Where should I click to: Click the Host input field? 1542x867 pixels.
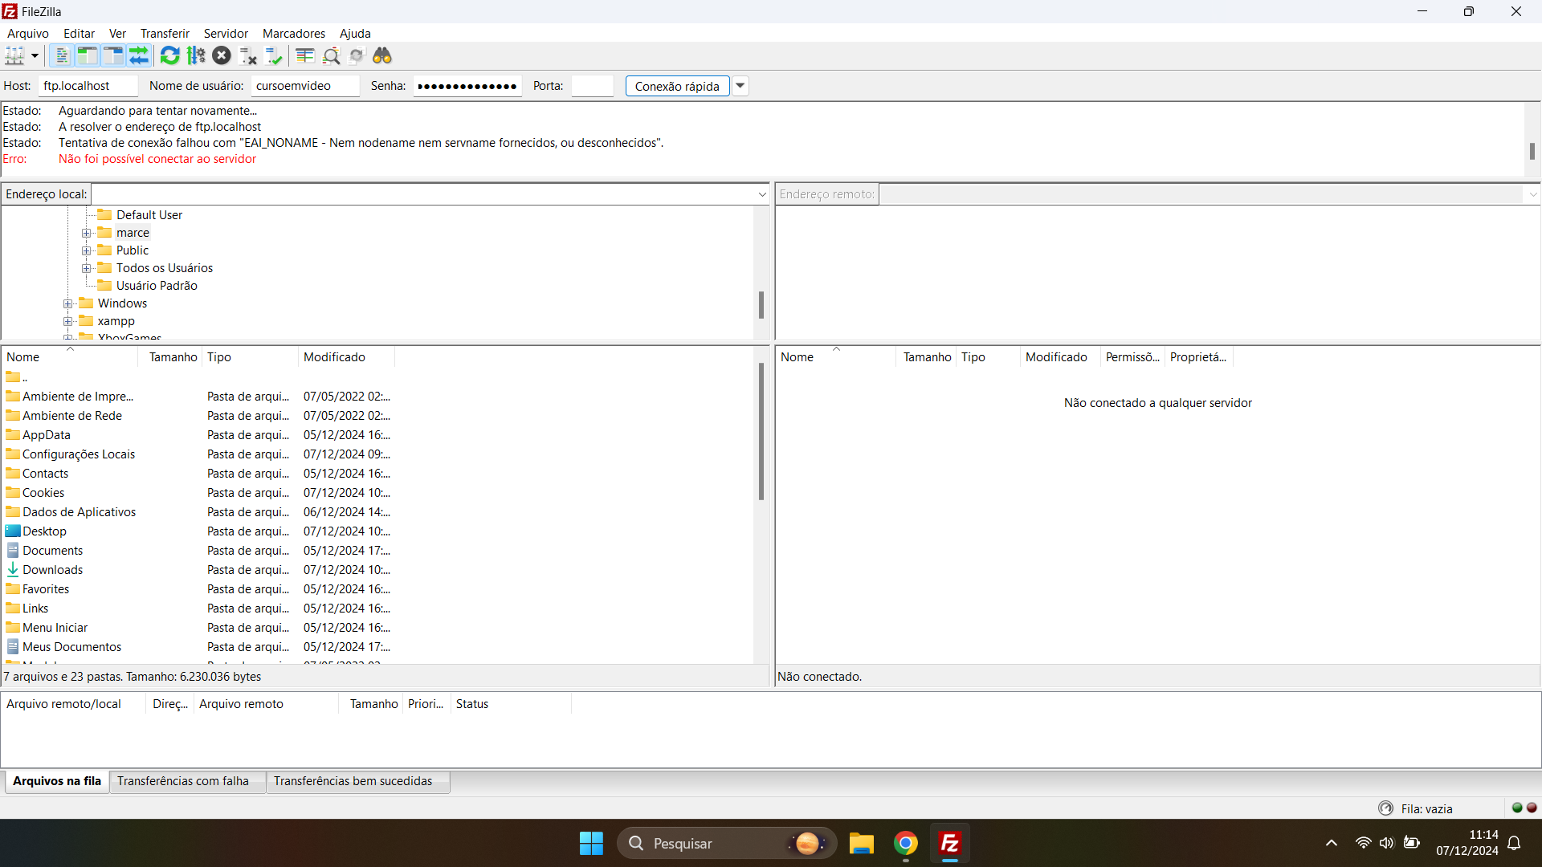point(88,86)
